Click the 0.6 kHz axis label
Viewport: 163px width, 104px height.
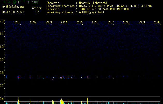2,99
